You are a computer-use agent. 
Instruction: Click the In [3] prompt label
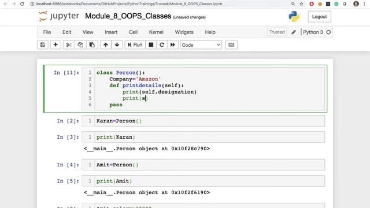pos(68,137)
